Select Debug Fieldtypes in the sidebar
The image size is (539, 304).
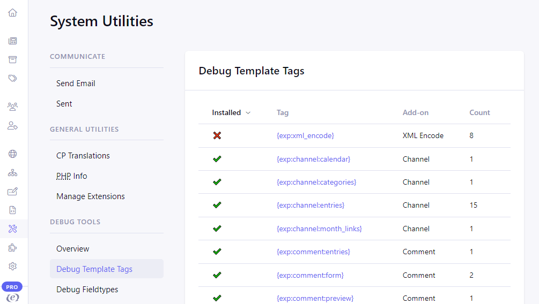(x=87, y=290)
